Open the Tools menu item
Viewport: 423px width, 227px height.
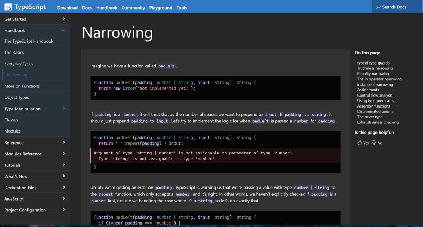[x=182, y=8]
